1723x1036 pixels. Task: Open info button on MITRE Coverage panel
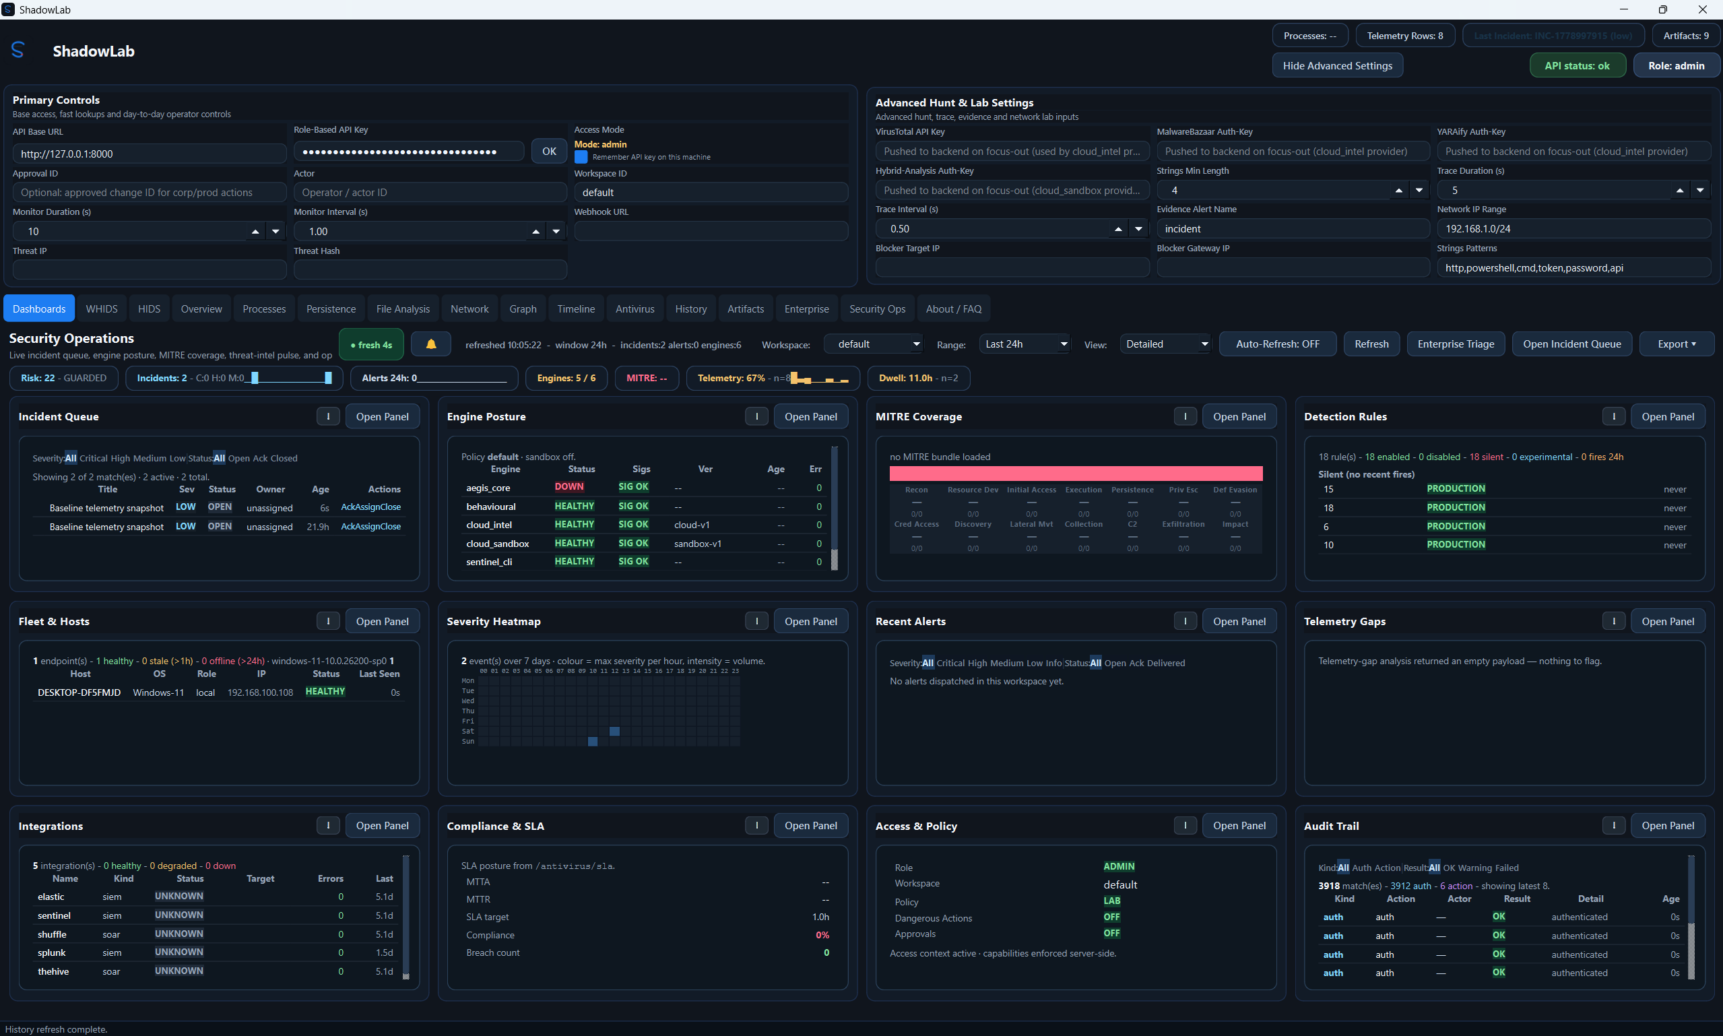(1185, 416)
